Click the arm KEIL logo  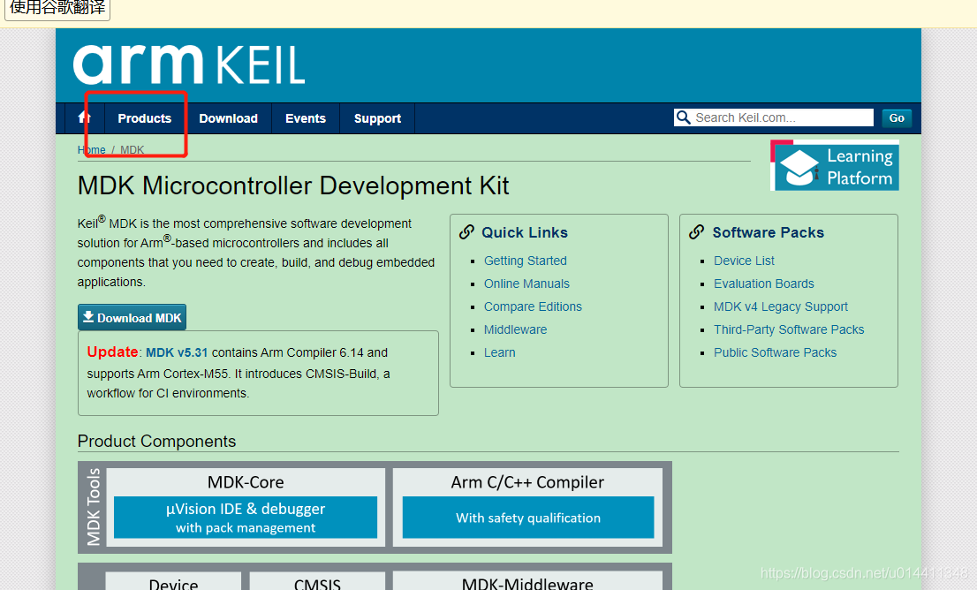189,64
